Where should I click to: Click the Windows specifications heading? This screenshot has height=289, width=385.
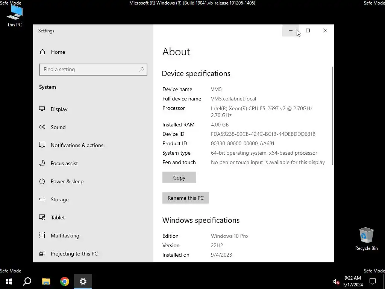[x=201, y=220]
